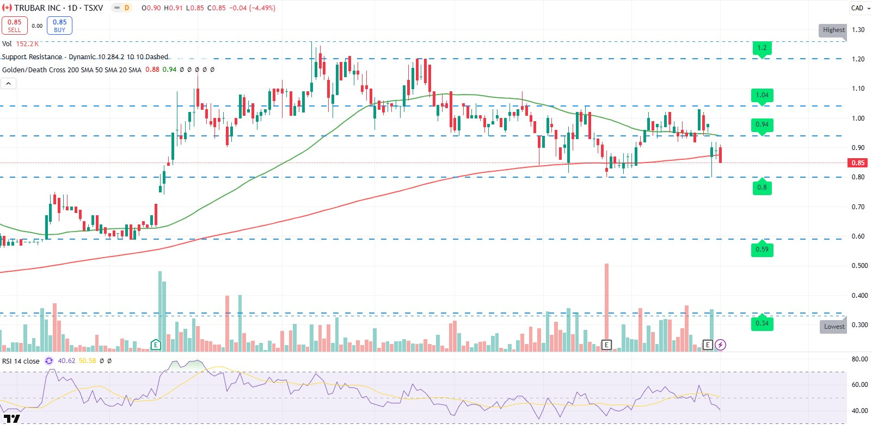This screenshot has height=425, width=872.
Task: Click the green 0.94 level tag
Action: (x=762, y=125)
